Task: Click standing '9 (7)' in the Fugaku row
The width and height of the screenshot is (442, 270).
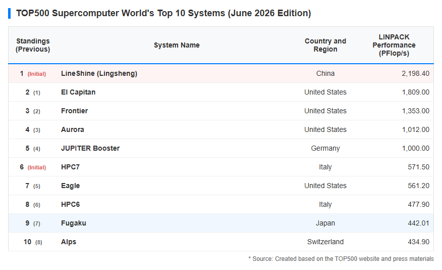Action: (33, 223)
